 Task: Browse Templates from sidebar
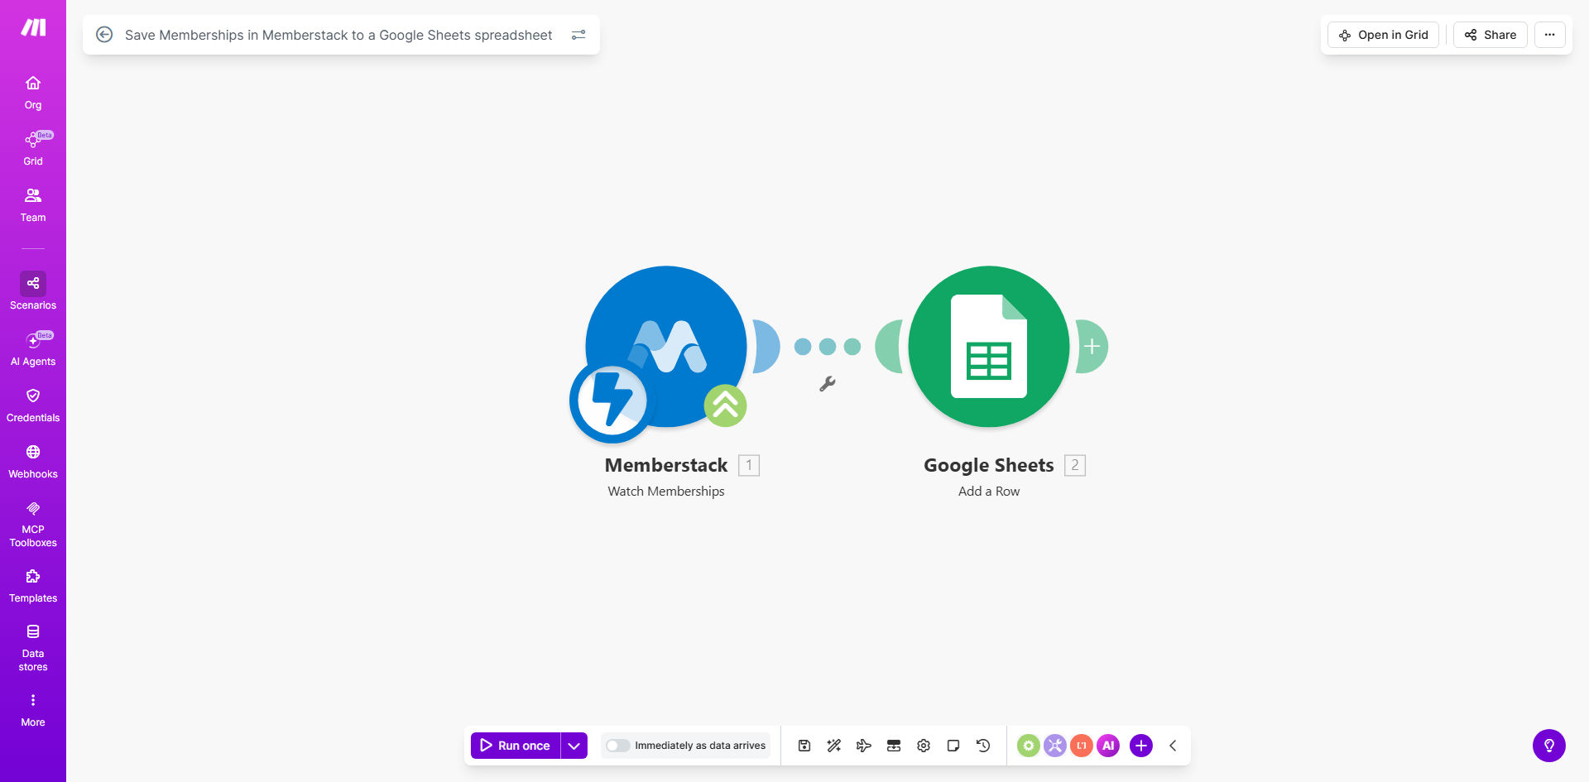coord(33,586)
